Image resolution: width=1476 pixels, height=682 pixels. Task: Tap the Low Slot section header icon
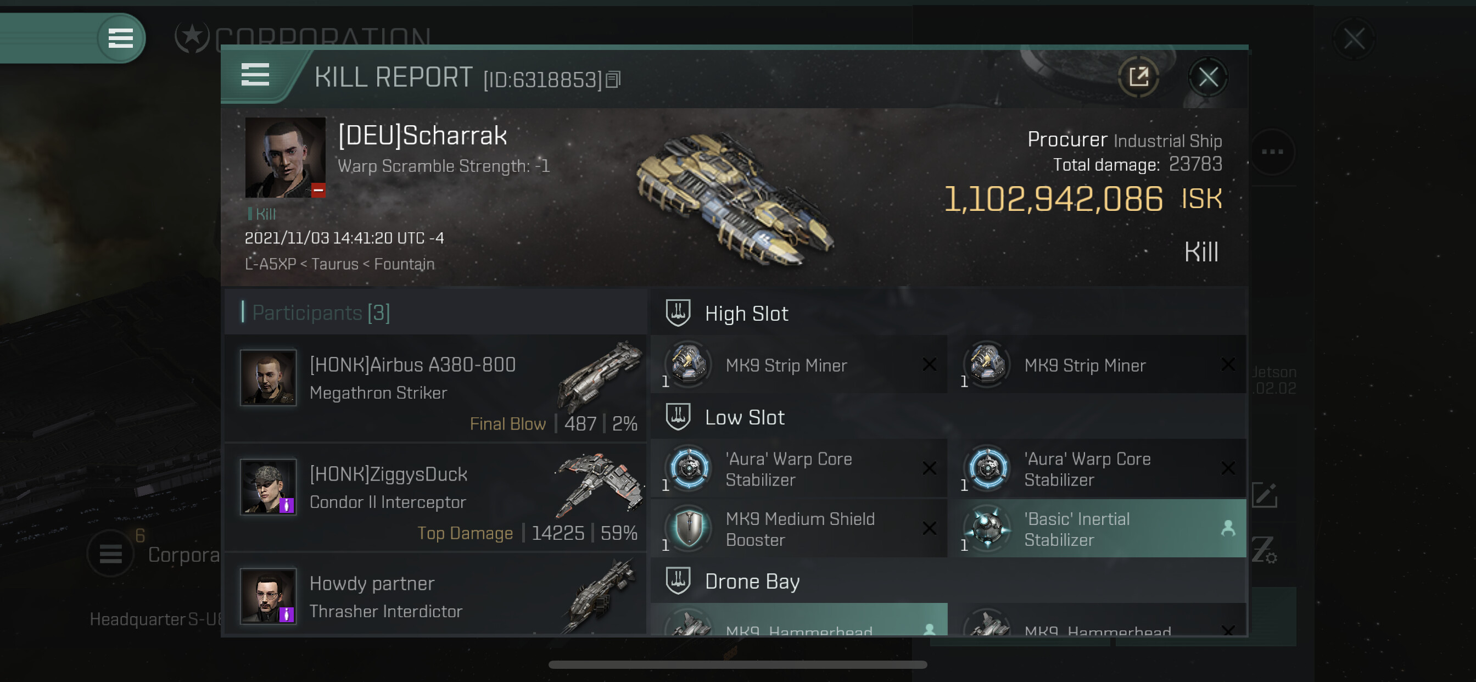678,417
